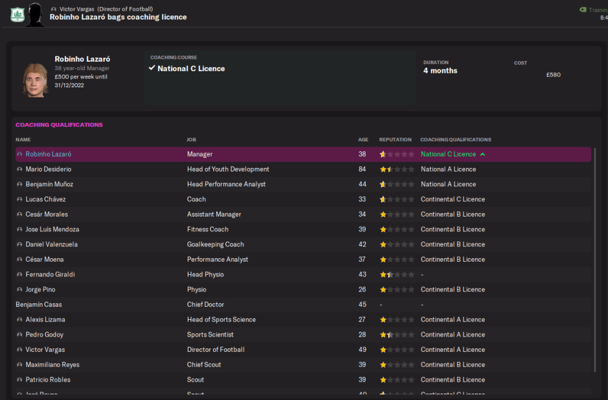Viewport: 608px width, 400px height.
Task: Click the club badge icon in header
Action: click(17, 13)
